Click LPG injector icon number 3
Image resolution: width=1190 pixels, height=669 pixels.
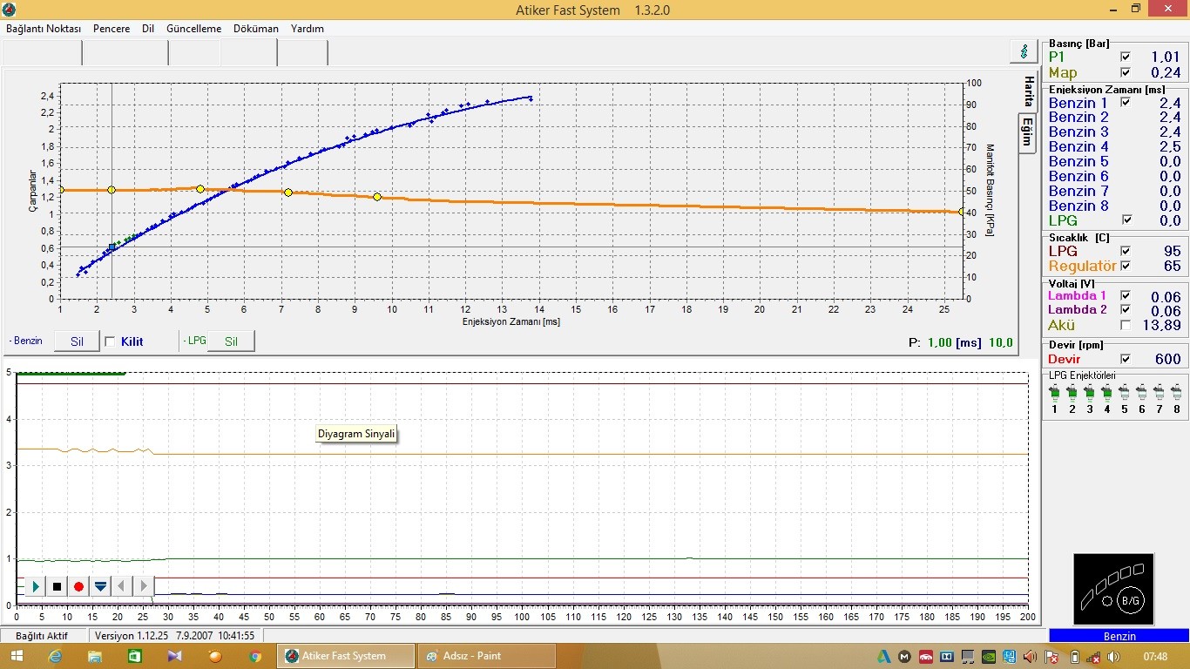(x=1089, y=393)
